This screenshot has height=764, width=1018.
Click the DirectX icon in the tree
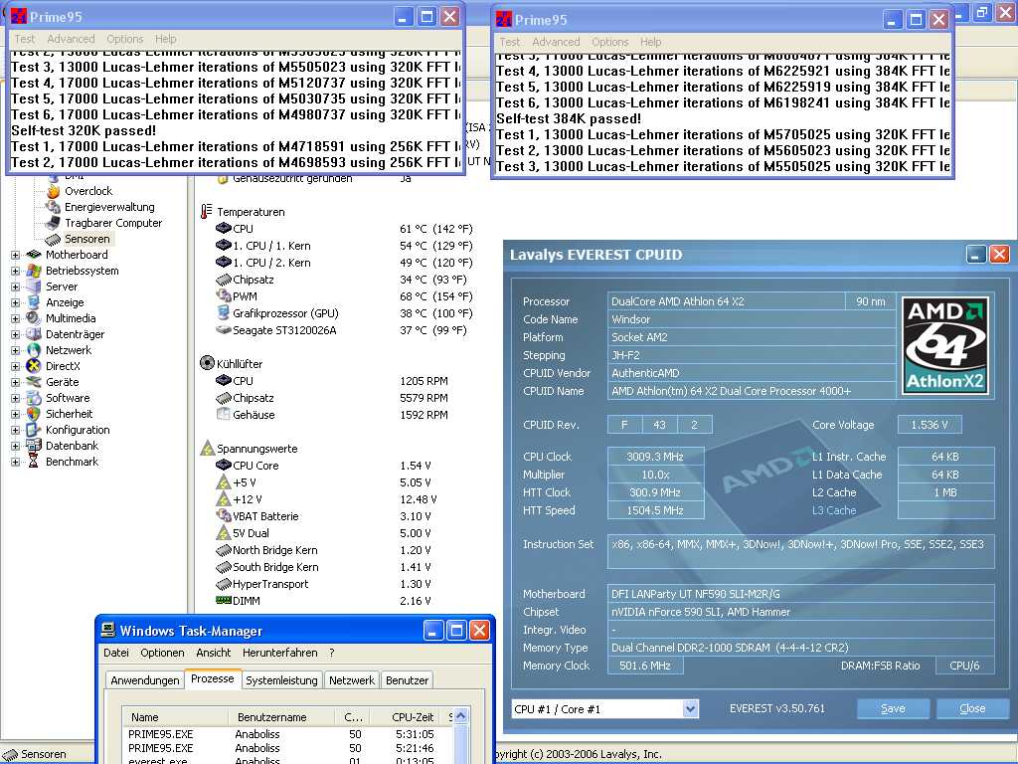[x=34, y=366]
